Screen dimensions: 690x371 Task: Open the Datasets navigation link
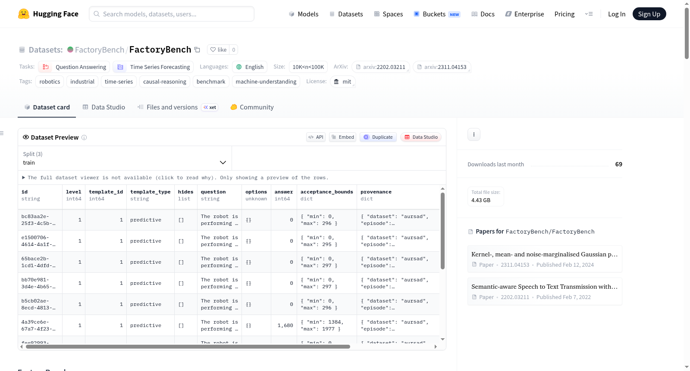coord(346,14)
